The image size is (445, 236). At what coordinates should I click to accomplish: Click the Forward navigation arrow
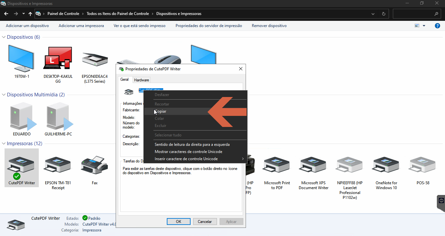tap(16, 14)
